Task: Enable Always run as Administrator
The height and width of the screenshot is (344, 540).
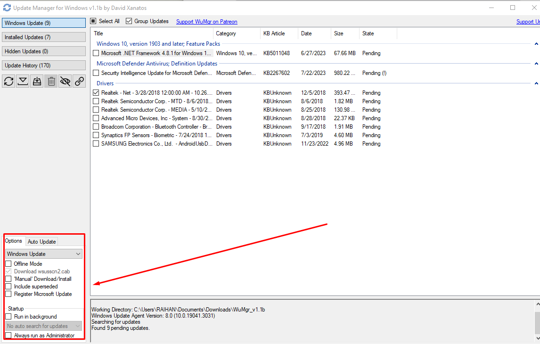Action: coord(8,336)
